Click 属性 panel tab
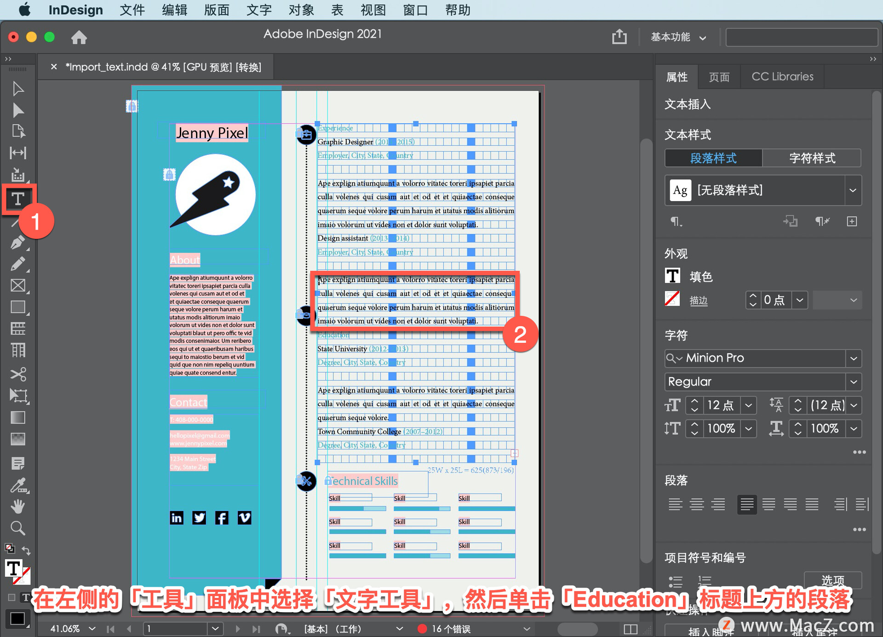Image resolution: width=883 pixels, height=637 pixels. click(677, 76)
